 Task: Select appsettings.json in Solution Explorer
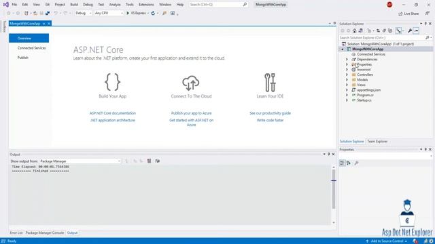[368, 90]
